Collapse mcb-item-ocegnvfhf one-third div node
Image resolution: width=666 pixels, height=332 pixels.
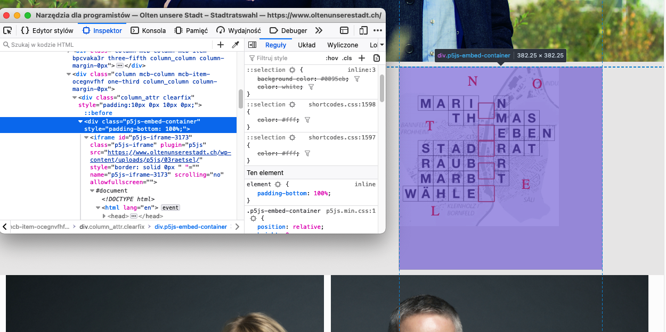69,74
